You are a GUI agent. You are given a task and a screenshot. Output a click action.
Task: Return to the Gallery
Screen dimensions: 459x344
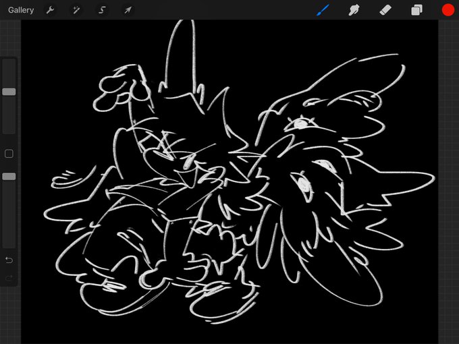[x=21, y=10]
